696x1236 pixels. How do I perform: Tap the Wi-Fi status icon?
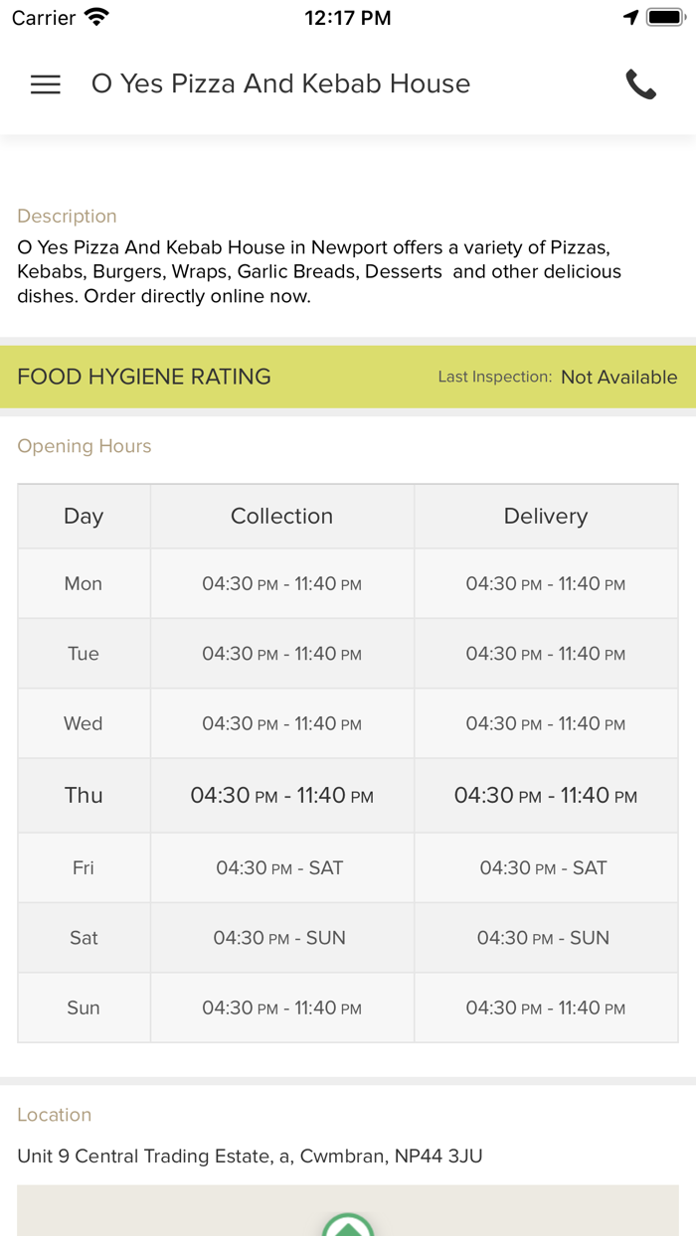point(97,18)
